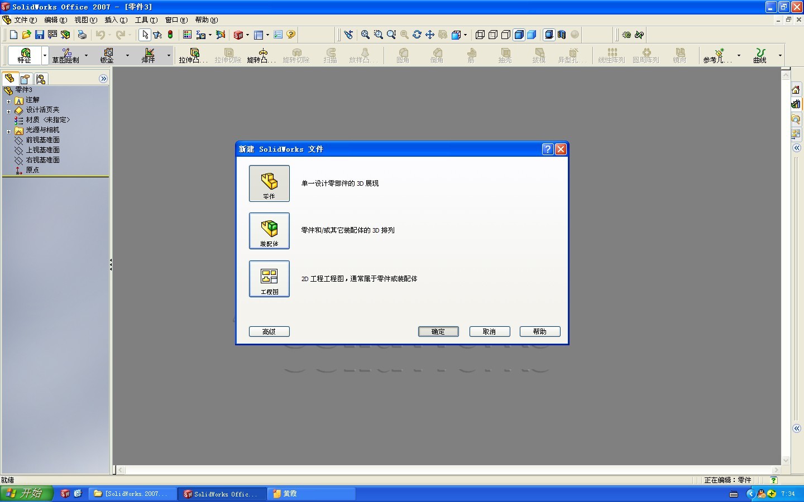Open the 焊件 (Weldments) toolbar tab
This screenshot has width=804, height=502.
149,55
